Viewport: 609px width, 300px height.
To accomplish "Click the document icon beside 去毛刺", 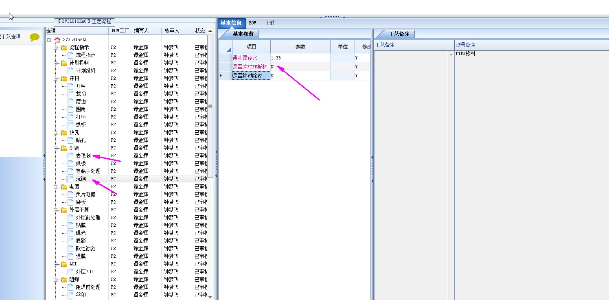I will (70, 155).
